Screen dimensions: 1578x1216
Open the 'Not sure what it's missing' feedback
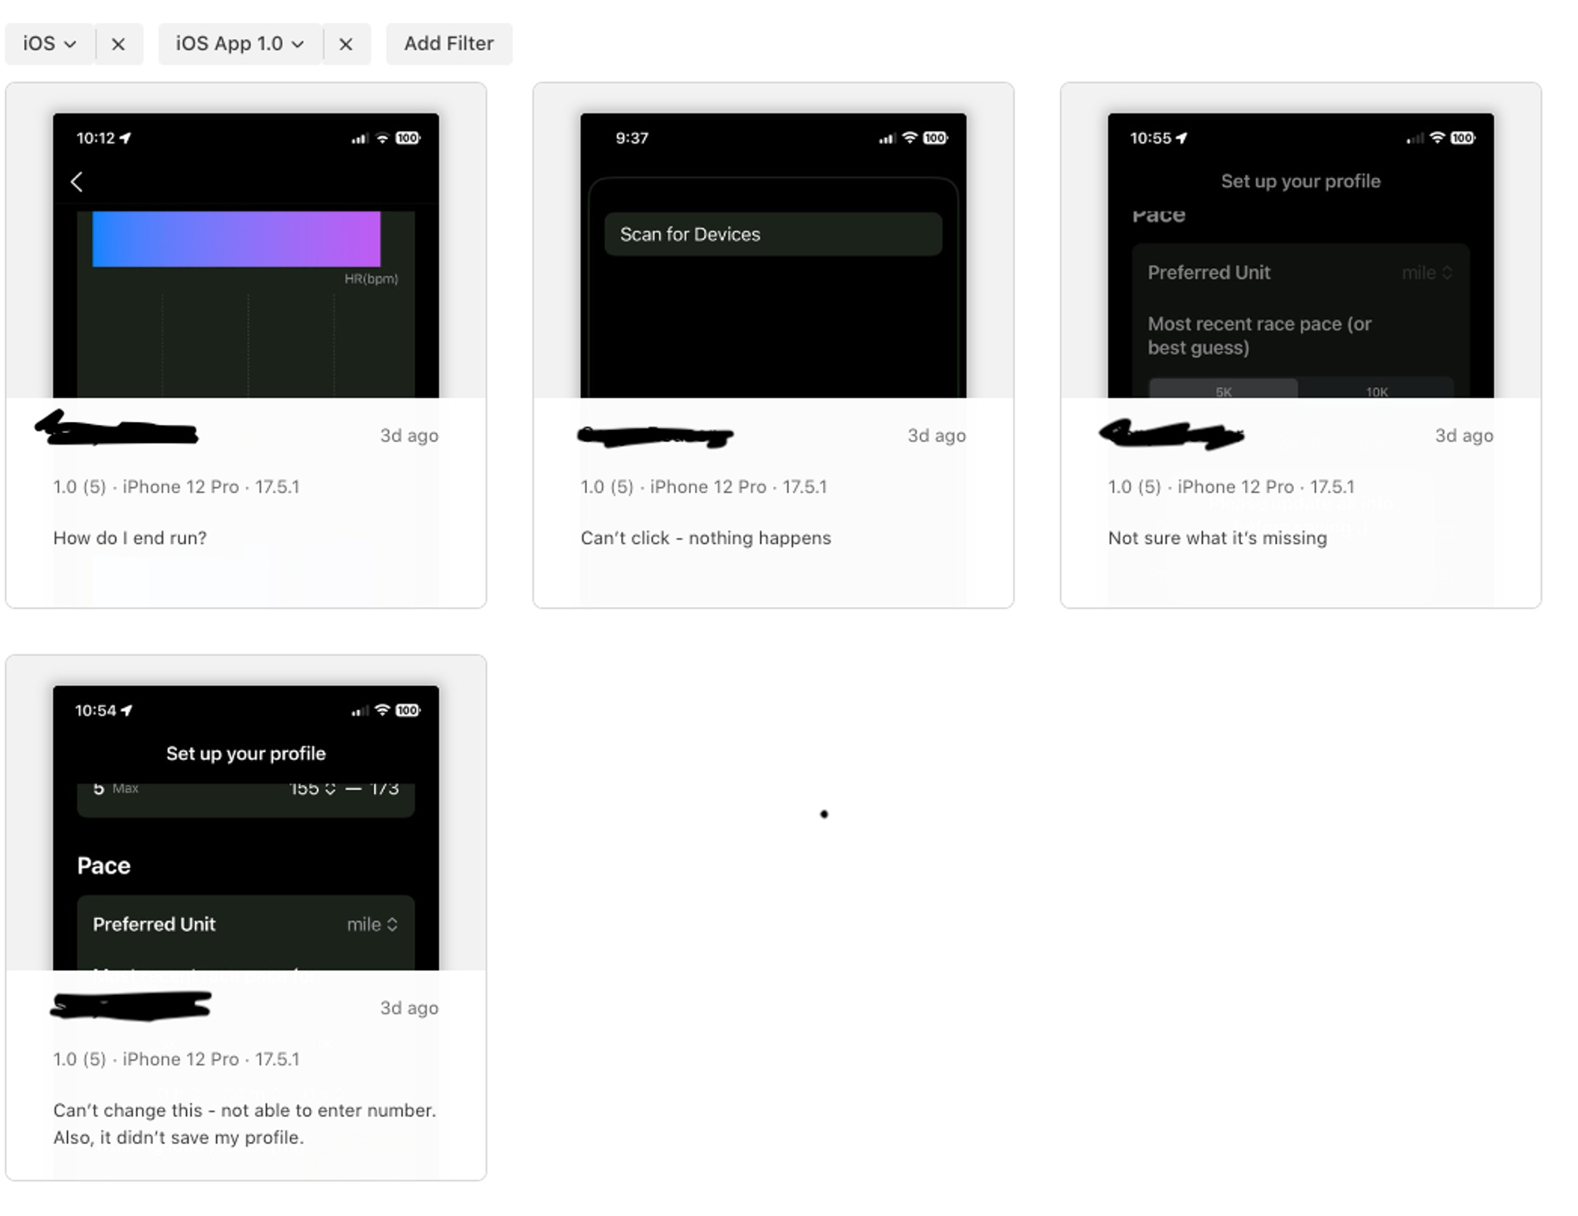1217,538
